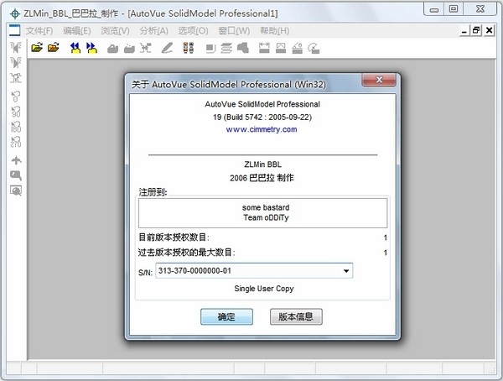Click the pencil markup icon in toolbar

tap(167, 48)
